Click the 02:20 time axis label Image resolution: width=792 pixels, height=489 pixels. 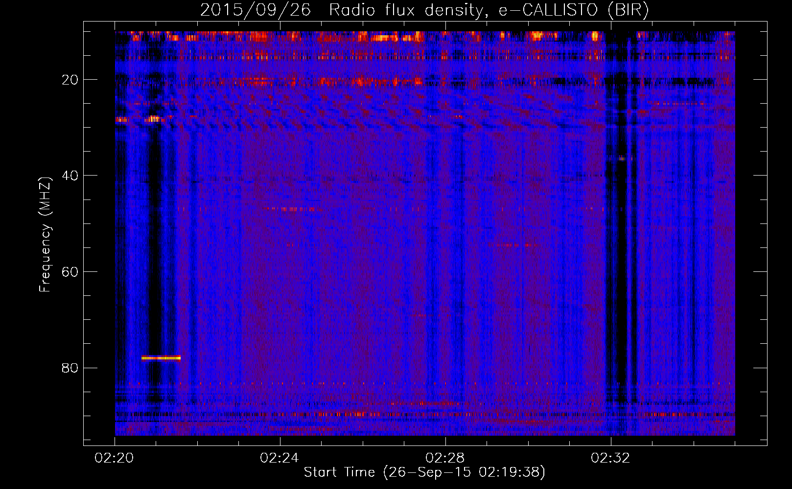(x=115, y=458)
